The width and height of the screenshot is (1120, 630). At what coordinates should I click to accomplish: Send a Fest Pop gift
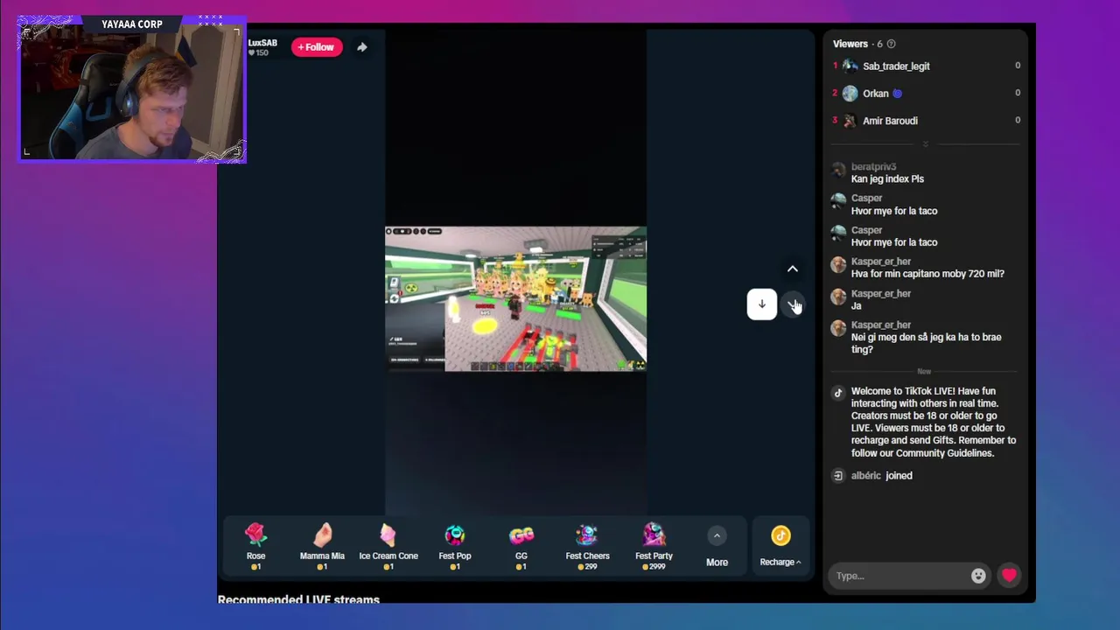click(455, 546)
